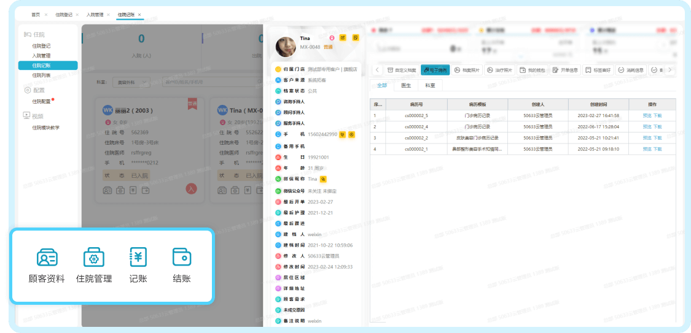Open 住院配置 in the left sidebar

point(41,101)
